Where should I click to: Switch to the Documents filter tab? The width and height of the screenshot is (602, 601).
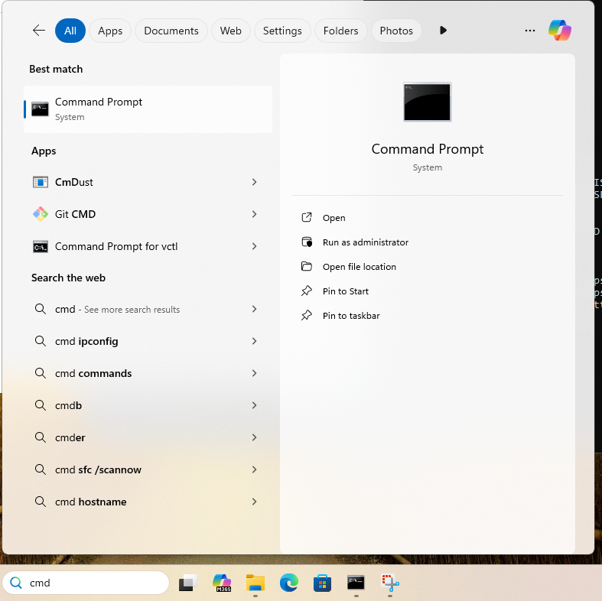pyautogui.click(x=171, y=31)
